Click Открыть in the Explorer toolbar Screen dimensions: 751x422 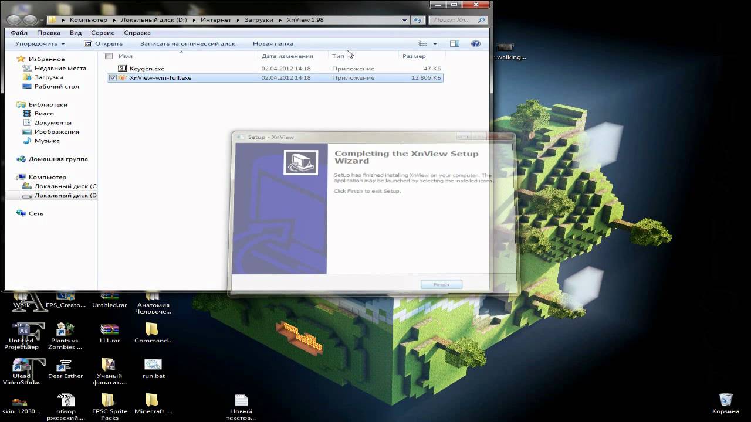click(x=103, y=43)
